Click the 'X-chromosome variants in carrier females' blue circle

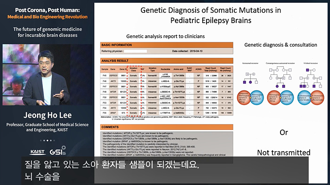pyautogui.click(x=305, y=98)
